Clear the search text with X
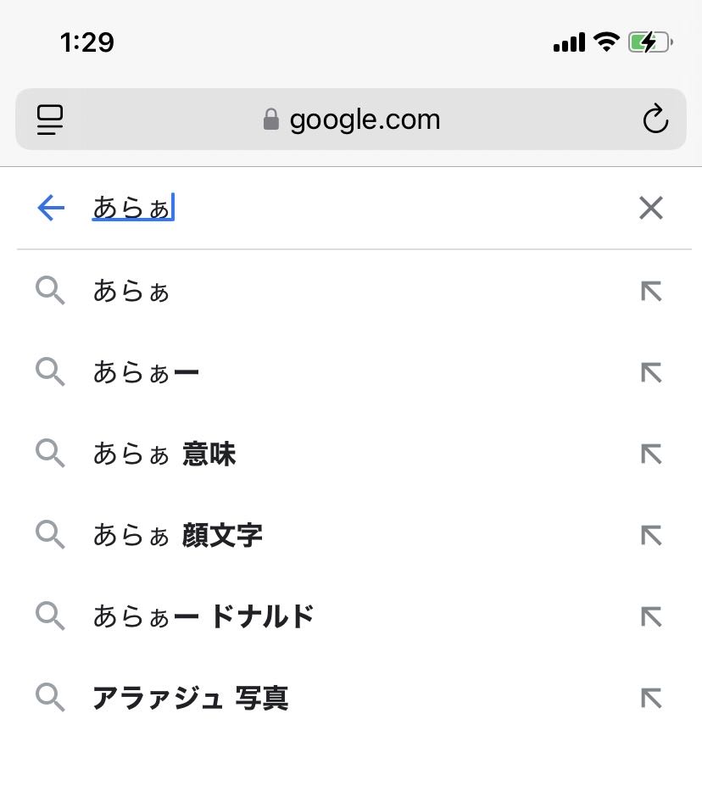Viewport: 702px width, 797px height. (650, 208)
